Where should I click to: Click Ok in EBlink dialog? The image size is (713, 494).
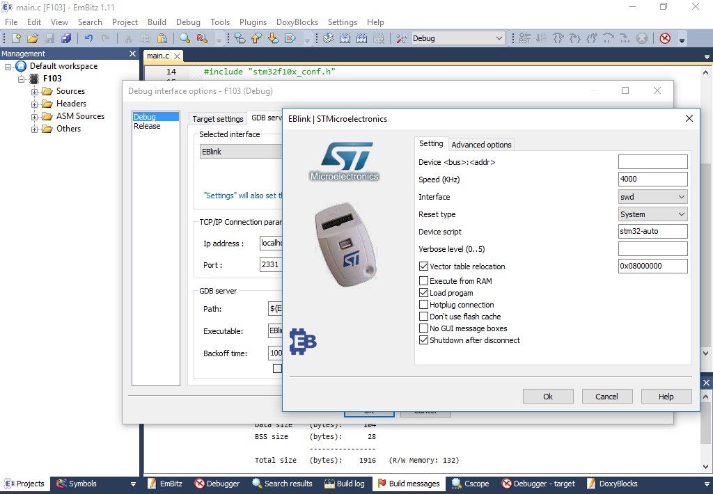click(x=548, y=397)
